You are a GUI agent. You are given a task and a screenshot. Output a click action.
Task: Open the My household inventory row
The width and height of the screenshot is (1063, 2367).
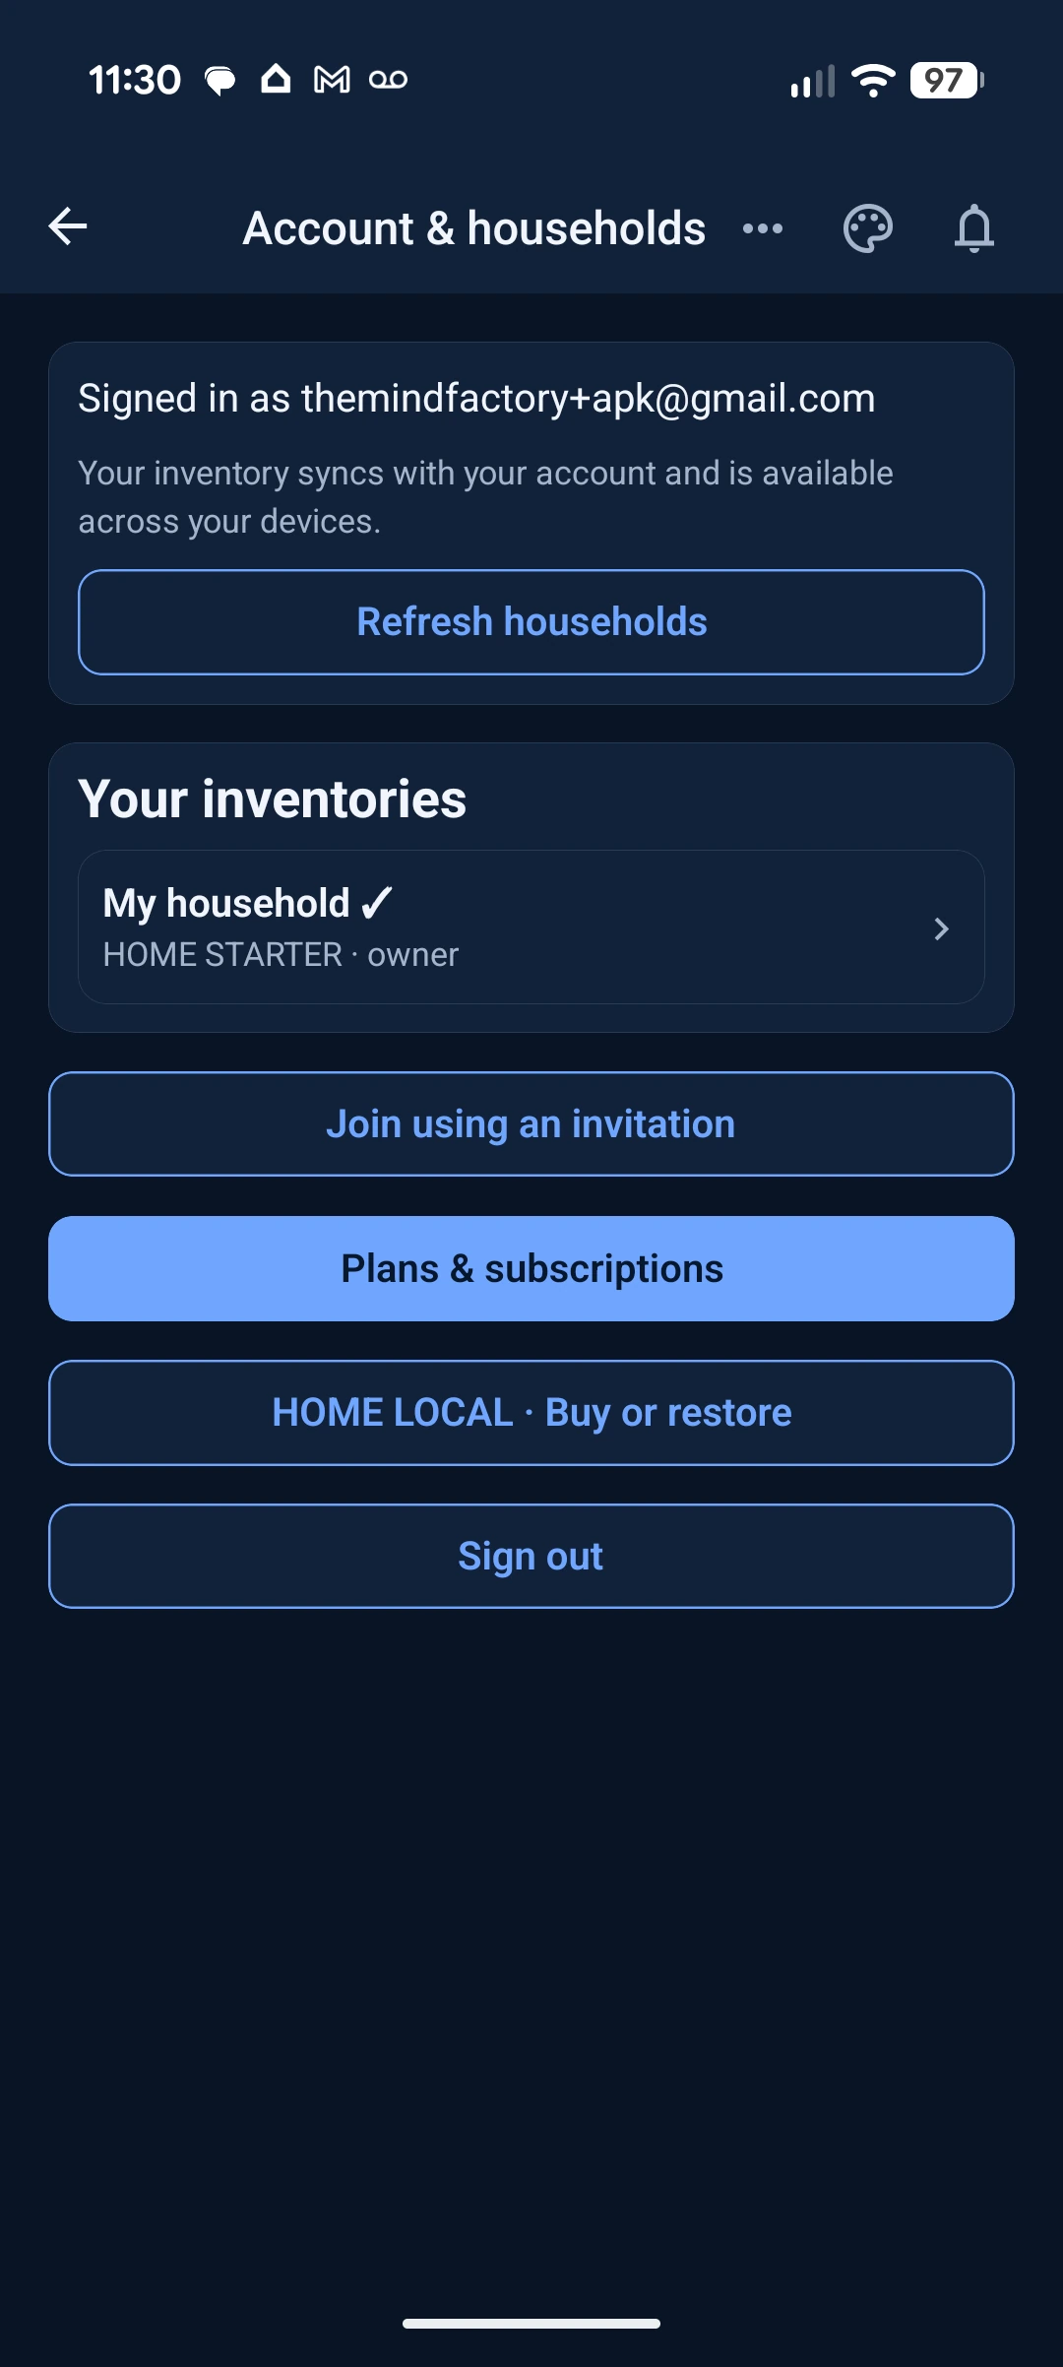(531, 928)
